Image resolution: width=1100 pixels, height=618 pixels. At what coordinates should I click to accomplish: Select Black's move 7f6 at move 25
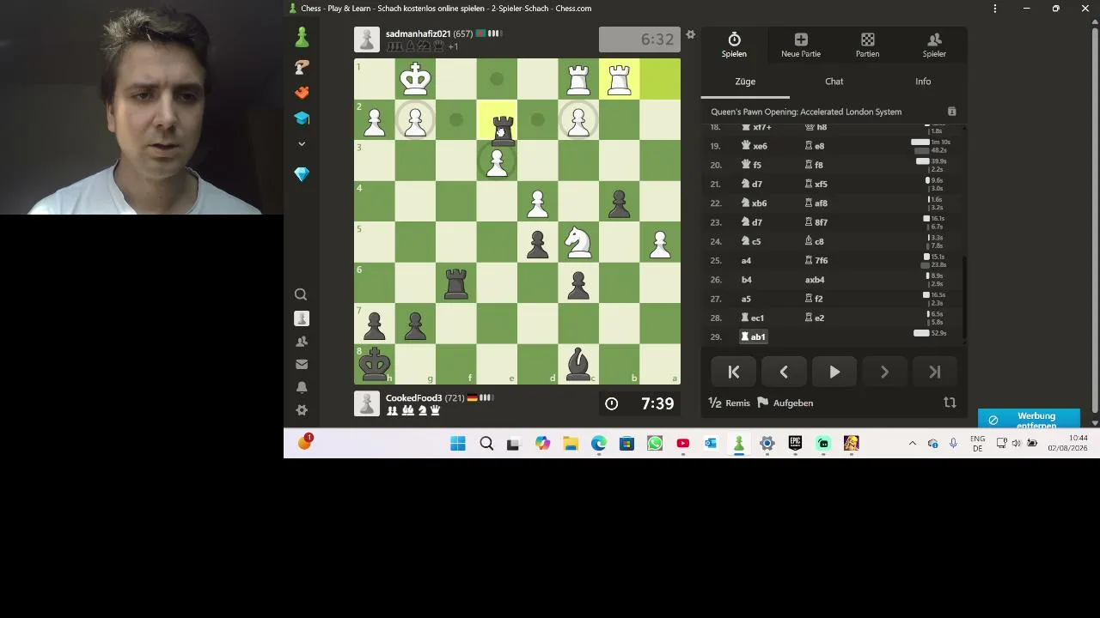(x=816, y=260)
